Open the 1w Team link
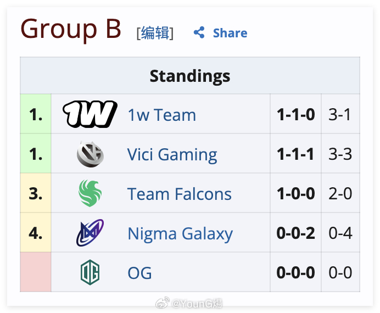Screen dimensions: 380x313 click(x=162, y=115)
